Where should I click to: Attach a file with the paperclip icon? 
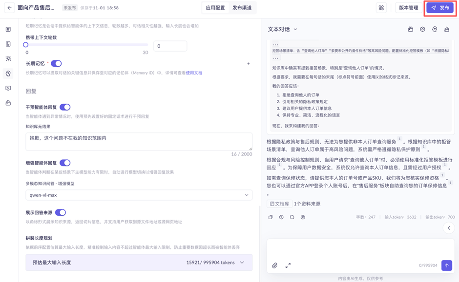274,265
